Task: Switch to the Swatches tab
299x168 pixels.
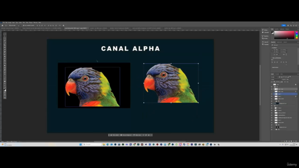Action: (x=277, y=29)
